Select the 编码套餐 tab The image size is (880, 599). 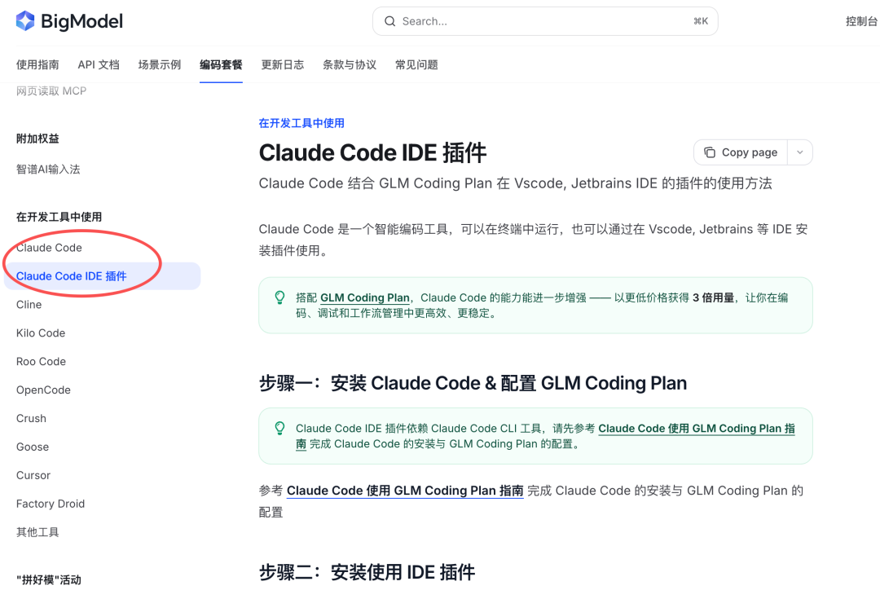(x=221, y=64)
